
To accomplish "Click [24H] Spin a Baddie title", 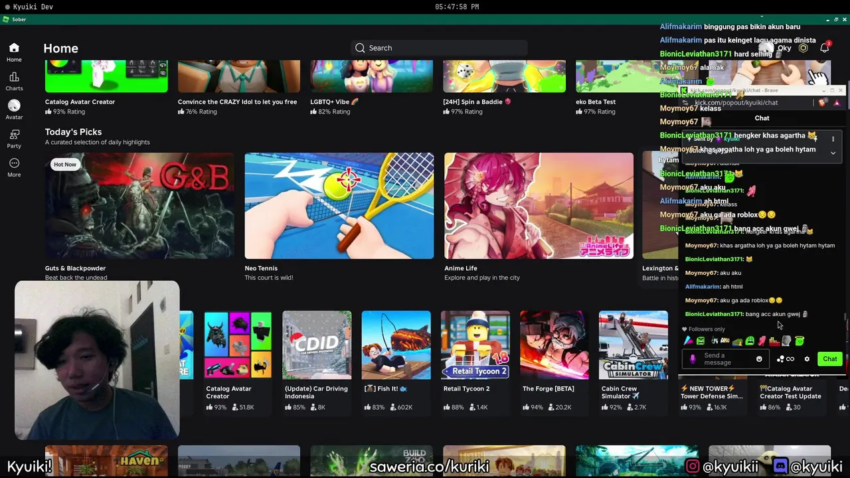I will (x=477, y=102).
